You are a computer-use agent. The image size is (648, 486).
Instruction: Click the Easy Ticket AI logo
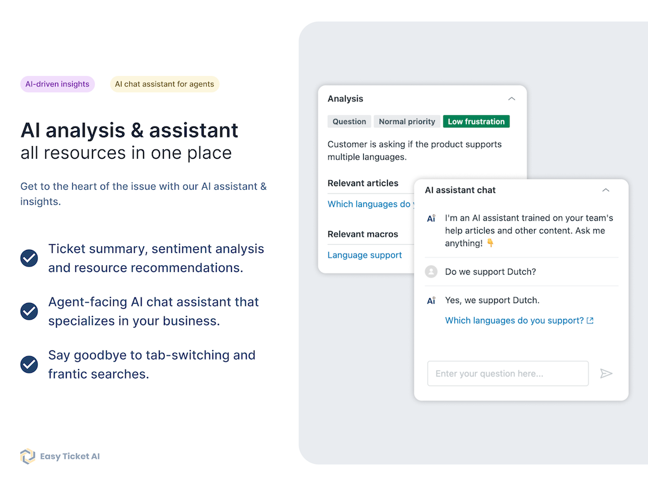coord(59,456)
